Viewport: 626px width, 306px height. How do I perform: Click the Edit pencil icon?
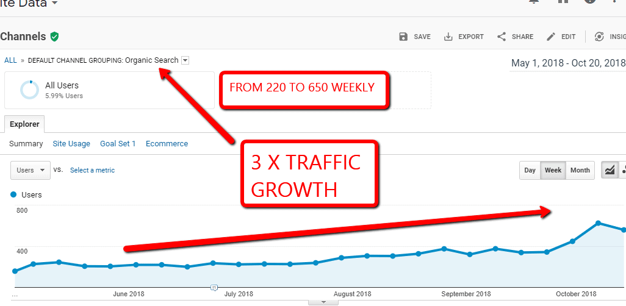(x=551, y=37)
